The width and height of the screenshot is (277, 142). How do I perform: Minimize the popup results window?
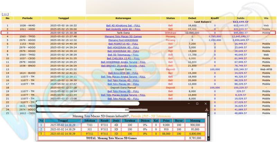(189, 104)
